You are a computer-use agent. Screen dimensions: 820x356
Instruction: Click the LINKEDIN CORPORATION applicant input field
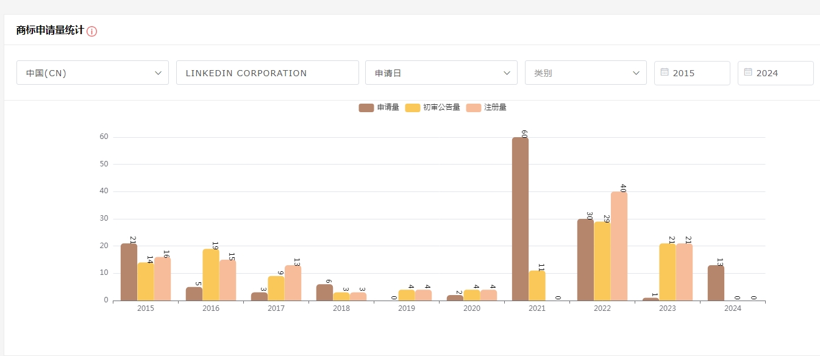(x=268, y=73)
